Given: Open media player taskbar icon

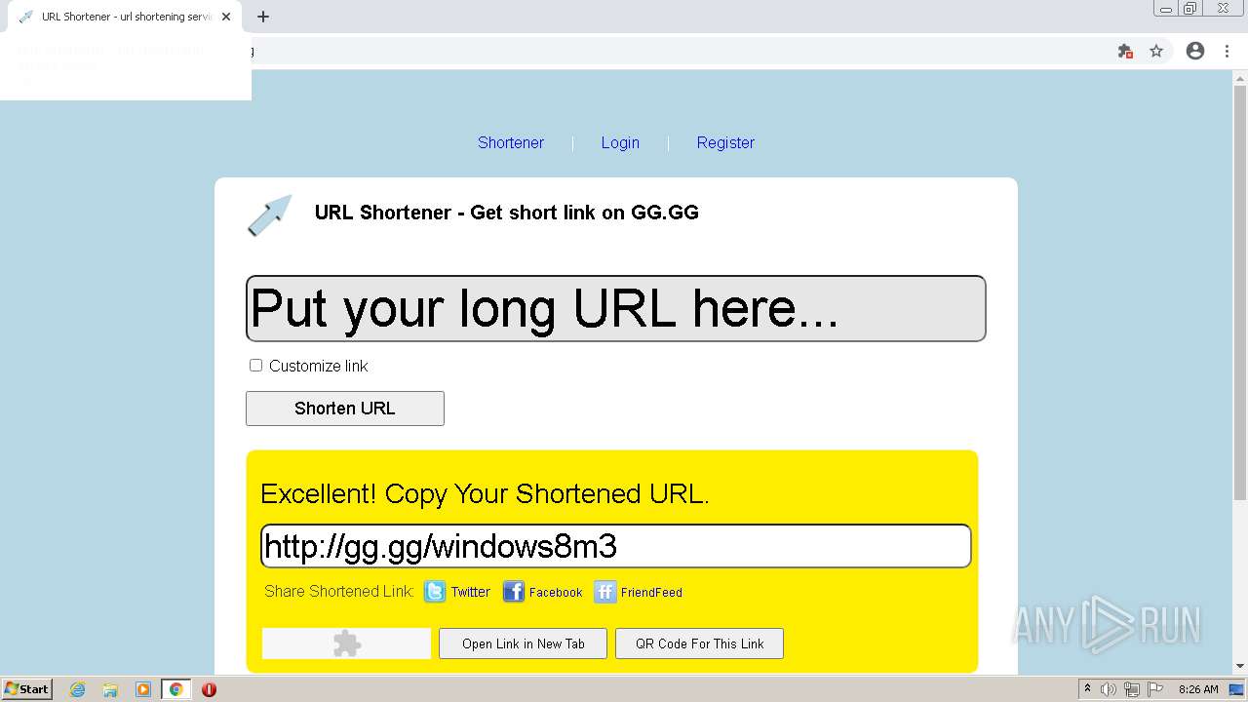Looking at the screenshot, I should tap(143, 689).
